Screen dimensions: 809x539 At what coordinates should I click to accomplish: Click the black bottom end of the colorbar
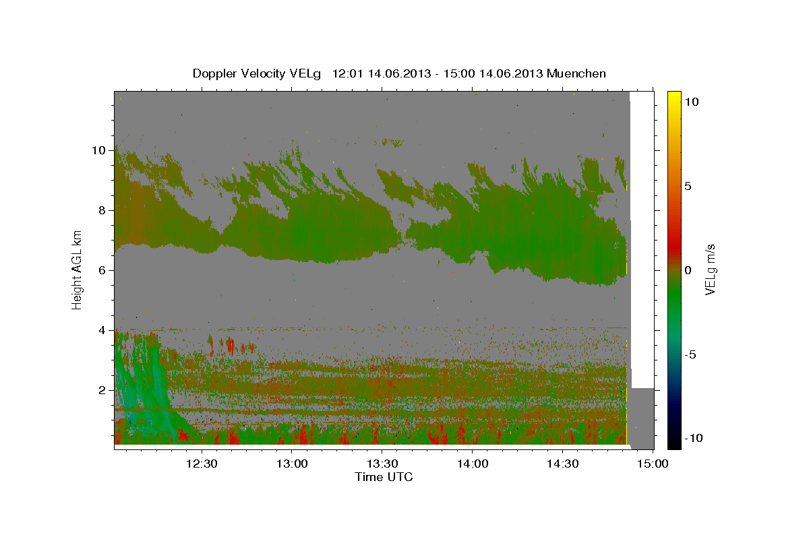click(x=673, y=443)
